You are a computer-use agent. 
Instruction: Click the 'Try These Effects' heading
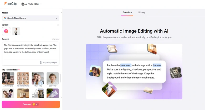pos(10,70)
